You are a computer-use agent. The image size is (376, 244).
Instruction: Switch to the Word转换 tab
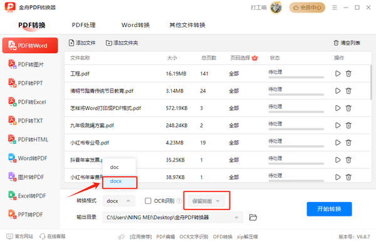[x=135, y=25]
